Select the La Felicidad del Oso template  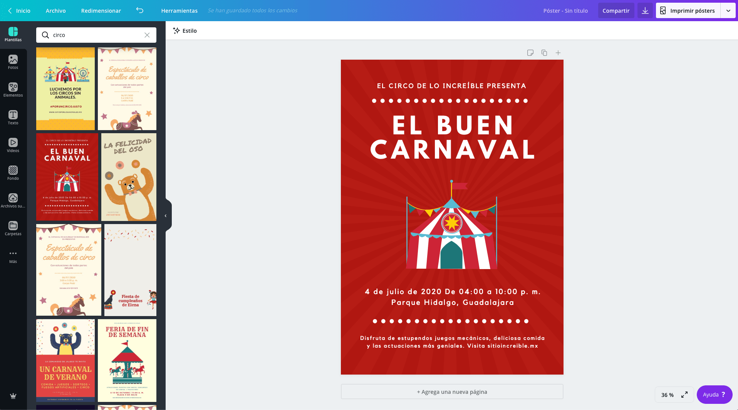[x=129, y=177]
